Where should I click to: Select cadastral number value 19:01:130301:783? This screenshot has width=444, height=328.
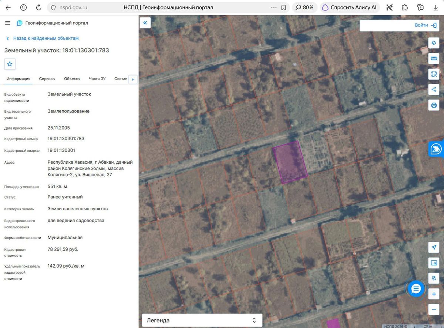click(66, 138)
